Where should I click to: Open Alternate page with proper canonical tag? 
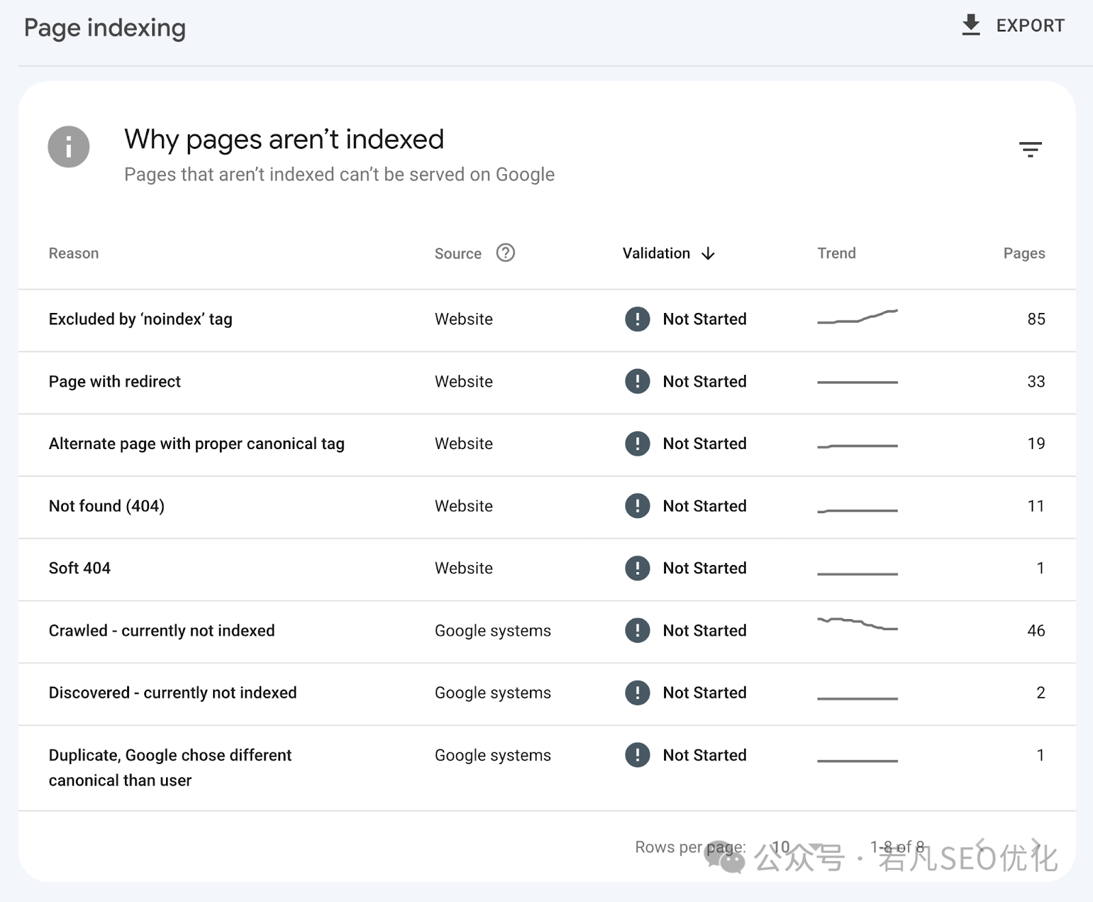(x=546, y=444)
